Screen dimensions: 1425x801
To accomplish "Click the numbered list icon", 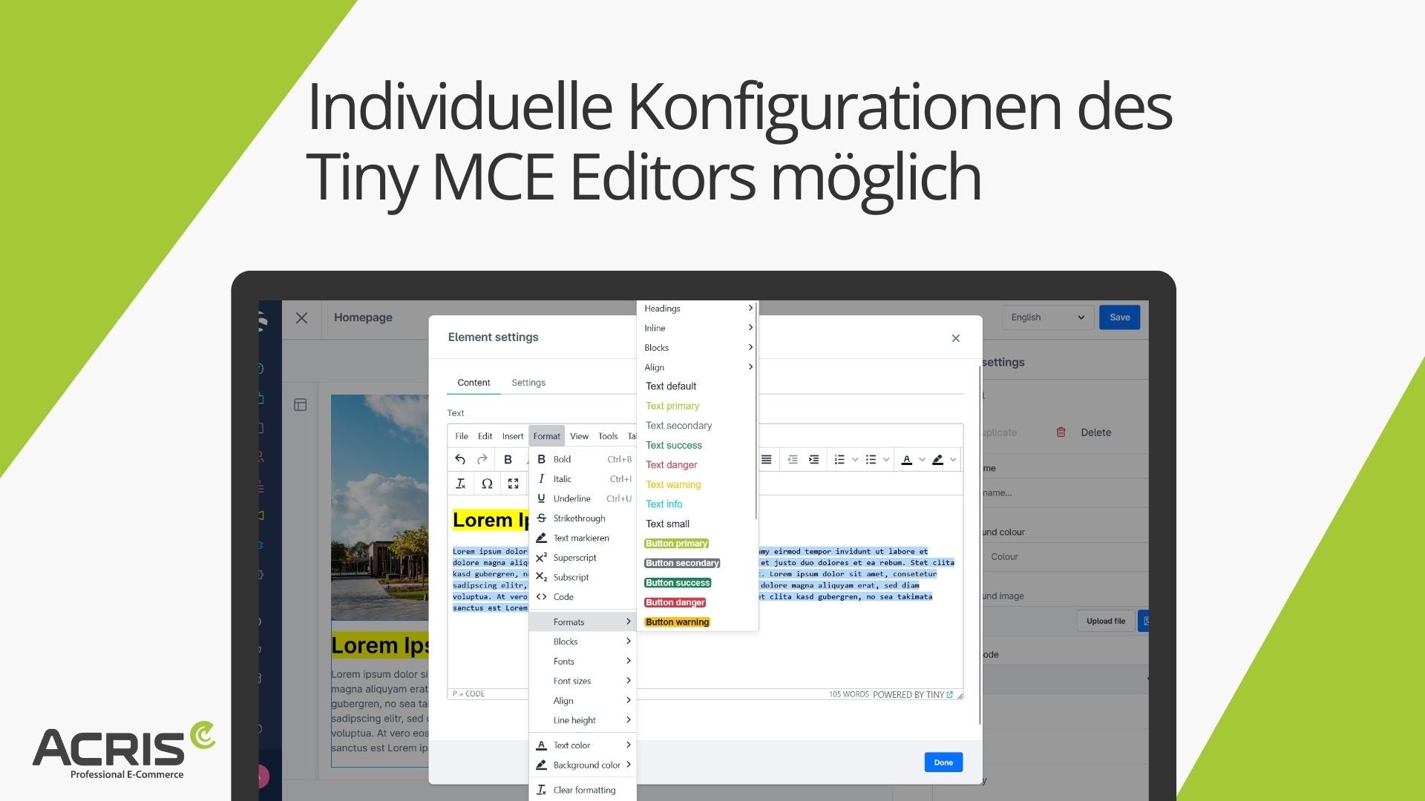I will coord(839,460).
